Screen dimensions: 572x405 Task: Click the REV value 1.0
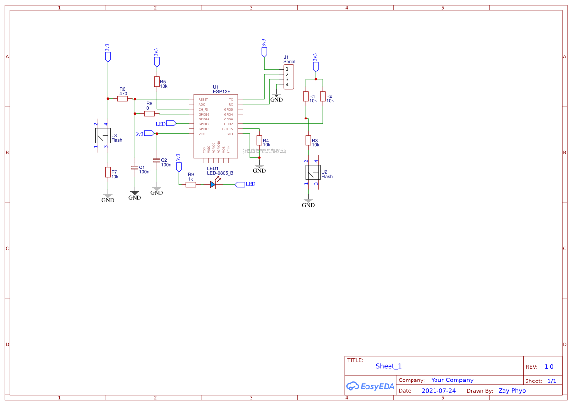point(549,367)
